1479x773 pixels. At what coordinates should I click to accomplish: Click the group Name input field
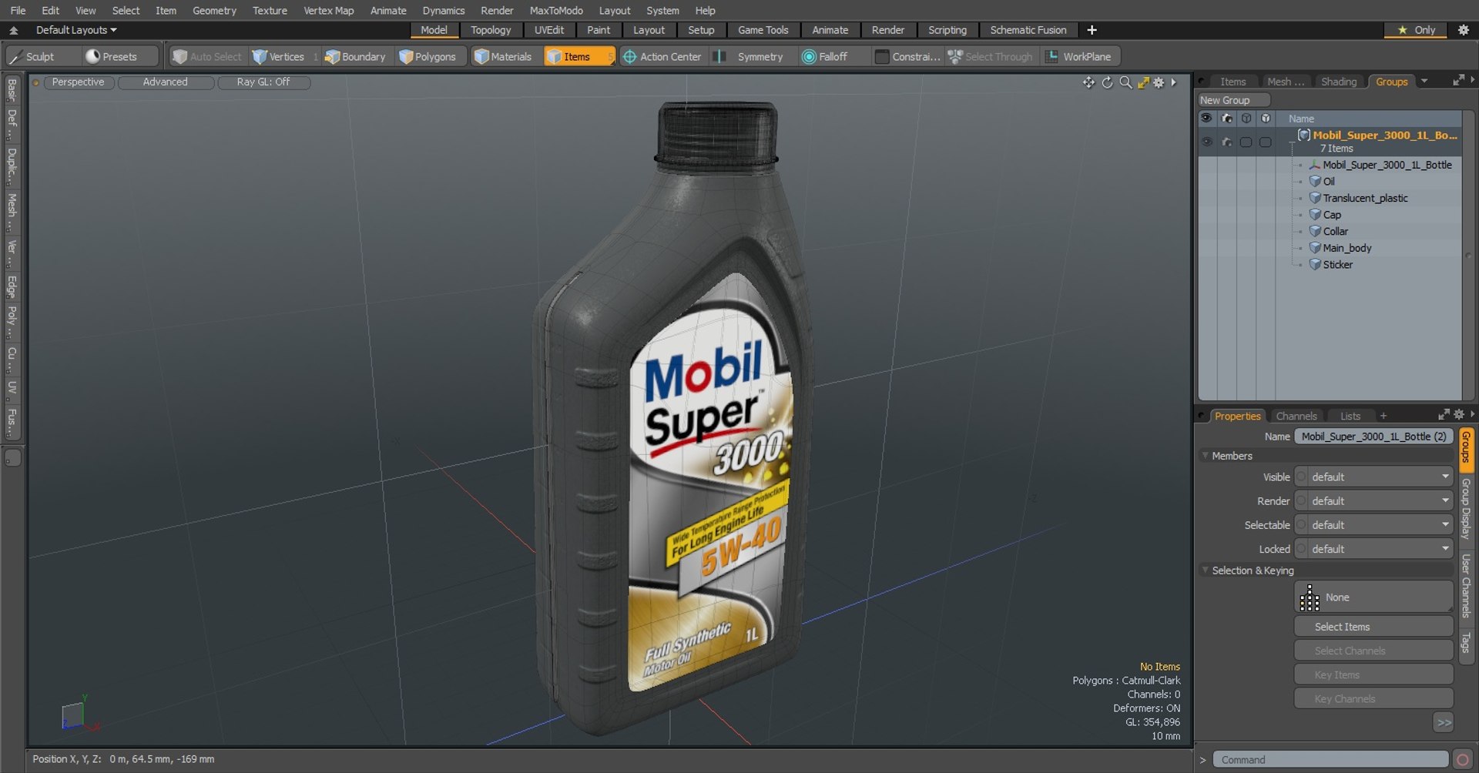pyautogui.click(x=1373, y=437)
